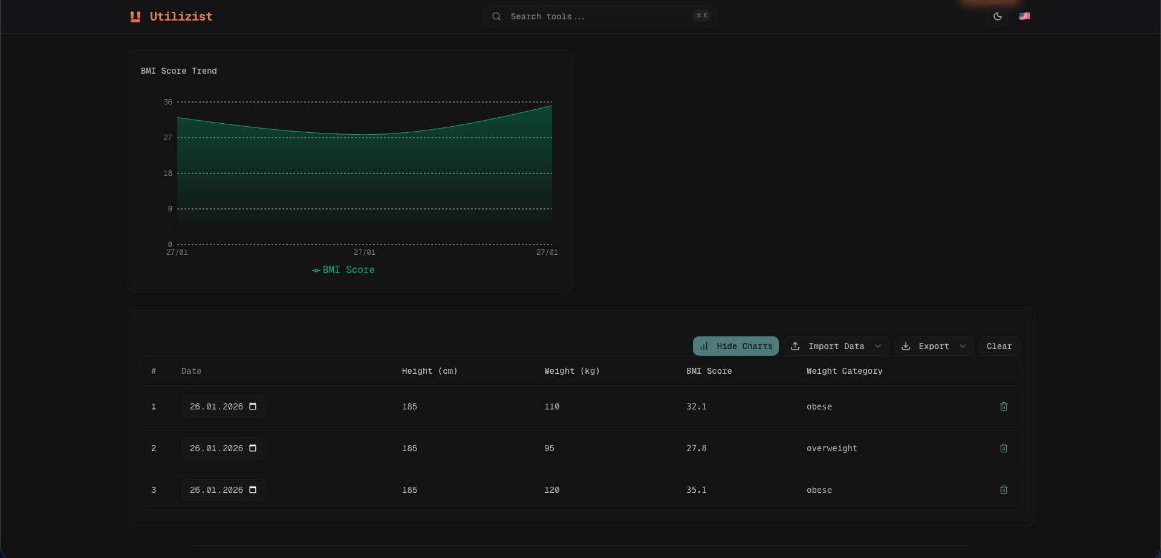
Task: Open the search magnifier icon
Action: pos(496,16)
